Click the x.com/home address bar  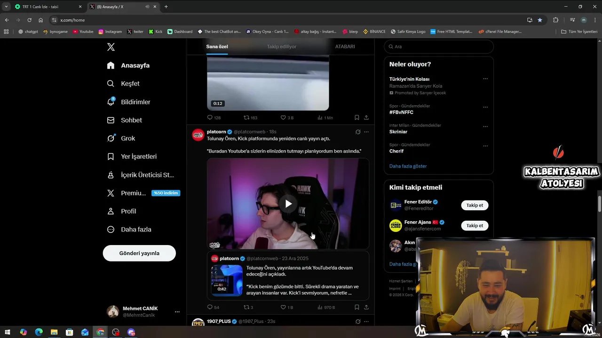(x=287, y=20)
